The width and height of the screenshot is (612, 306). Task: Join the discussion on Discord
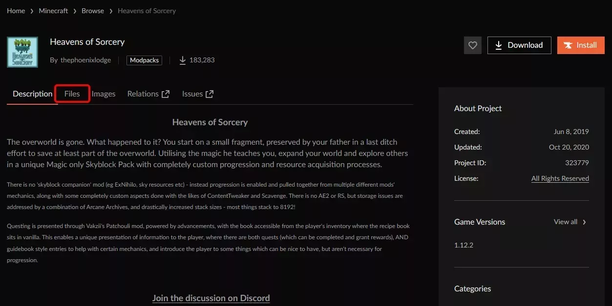211,298
